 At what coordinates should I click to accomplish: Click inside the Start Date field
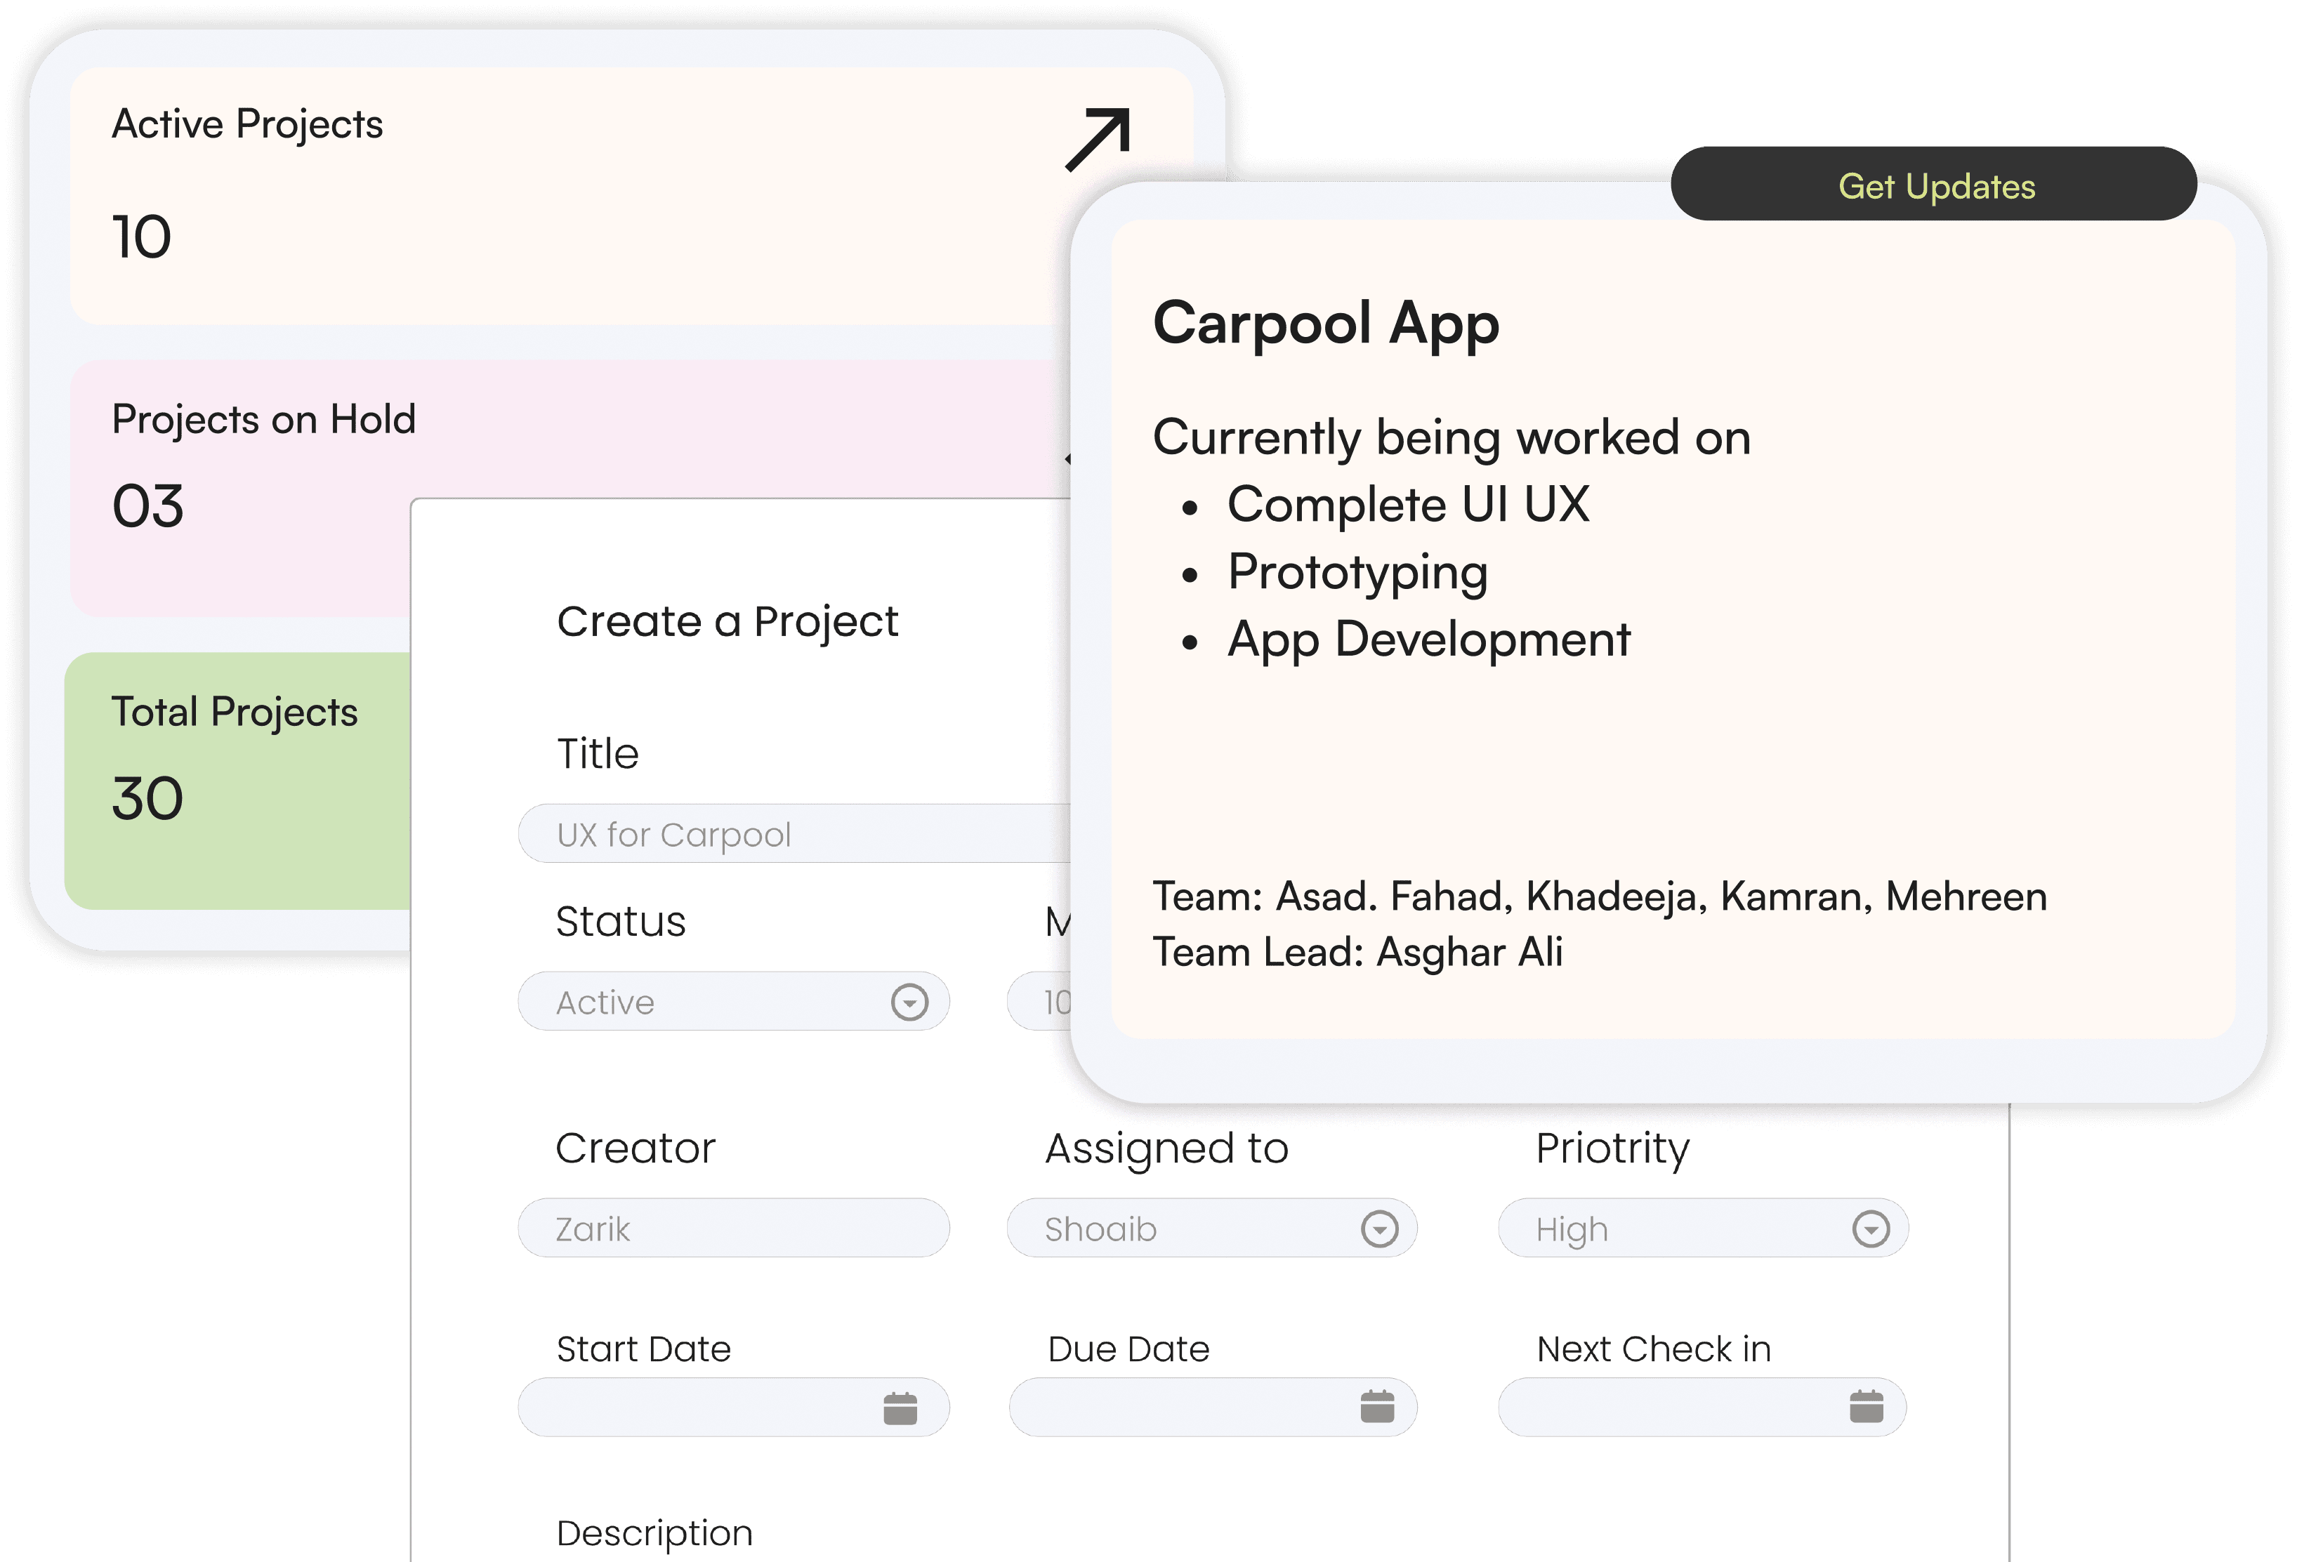tap(692, 1408)
